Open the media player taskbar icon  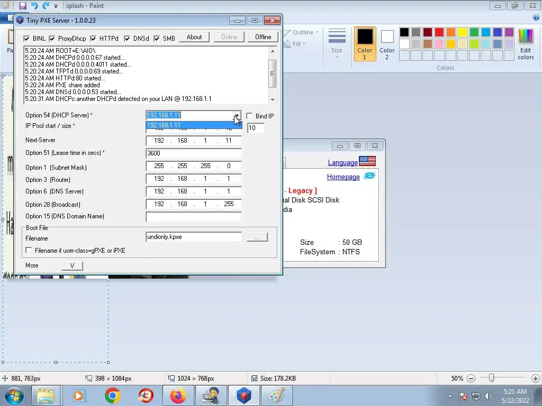[x=78, y=395]
